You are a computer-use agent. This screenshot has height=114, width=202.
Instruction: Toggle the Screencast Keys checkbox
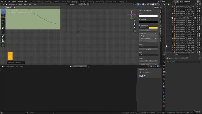pyautogui.click(x=141, y=10)
